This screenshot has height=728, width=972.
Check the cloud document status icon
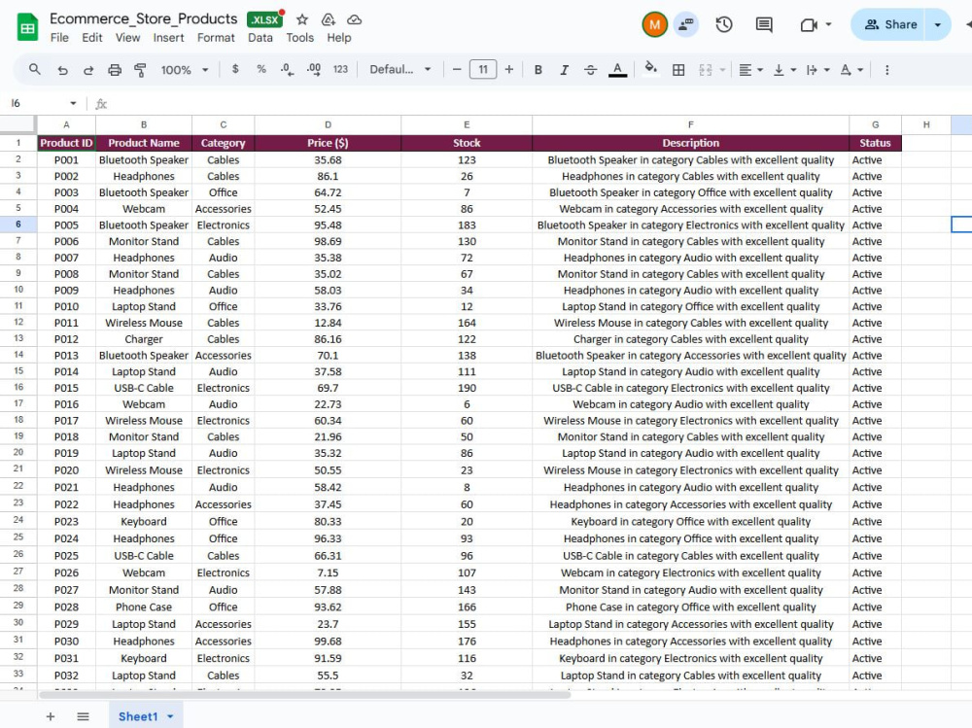(x=354, y=19)
